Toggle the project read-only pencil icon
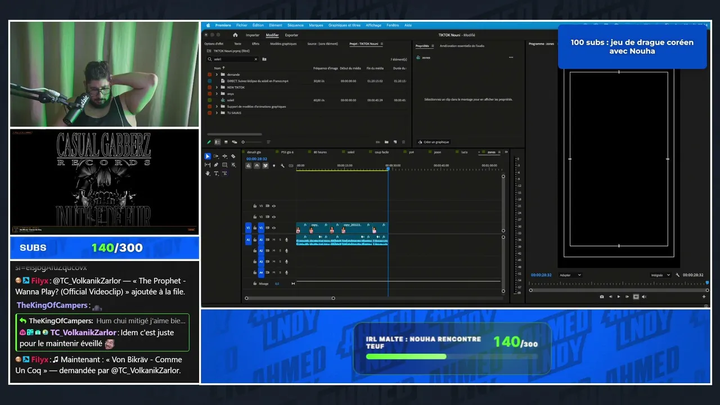720x405 pixels. tap(209, 142)
